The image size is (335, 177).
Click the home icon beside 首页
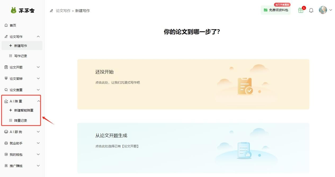pos(6,25)
